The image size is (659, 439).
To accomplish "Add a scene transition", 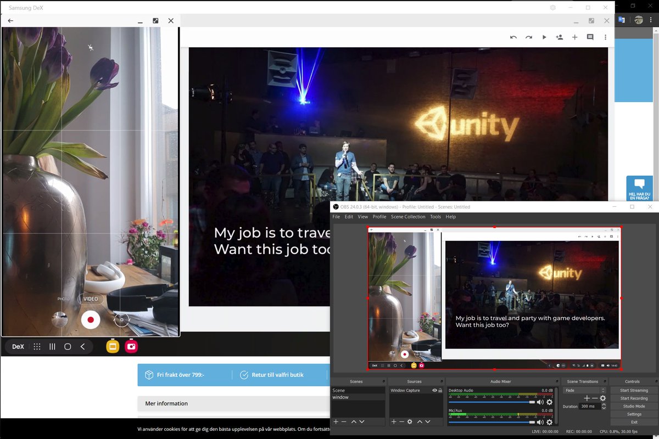I will tap(587, 398).
